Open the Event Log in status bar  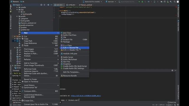click(x=172, y=102)
